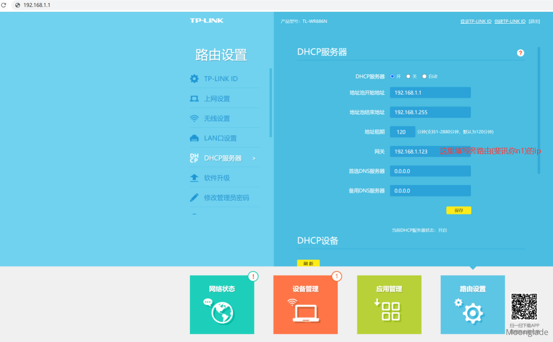Reload the page with browser refresh icon

[4, 5]
